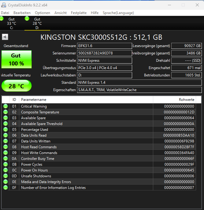
Task: Click the Parametername column header
Action: [86, 100]
